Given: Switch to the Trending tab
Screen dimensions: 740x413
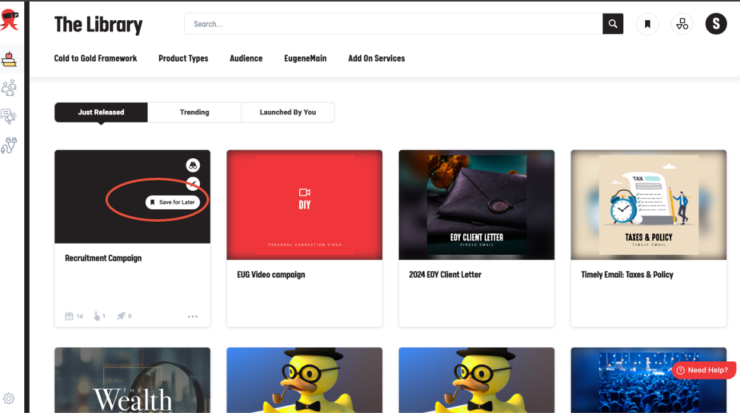Looking at the screenshot, I should click(x=194, y=112).
